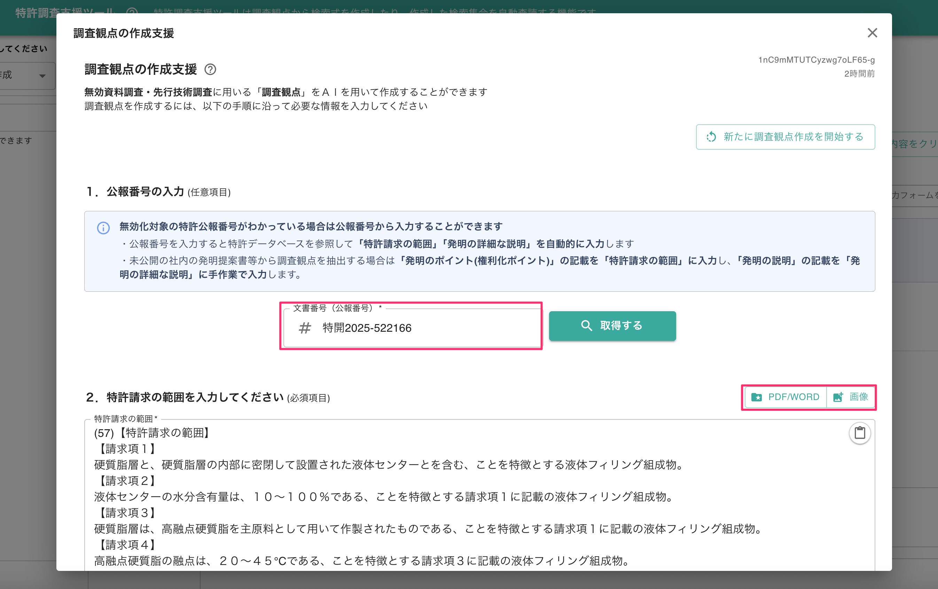The image size is (938, 589).
Task: Open the dropdown arrow in background window
Action: coord(42,76)
